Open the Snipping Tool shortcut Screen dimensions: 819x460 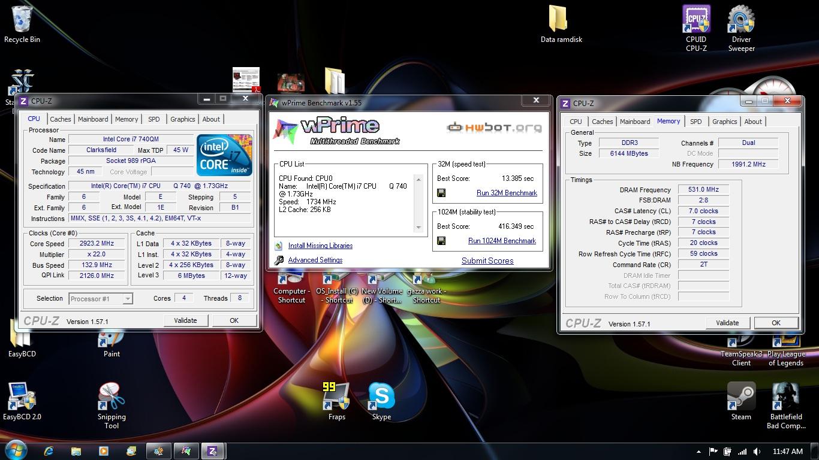point(112,405)
